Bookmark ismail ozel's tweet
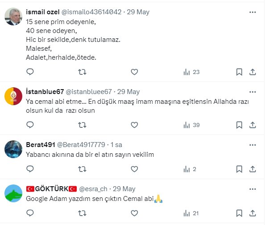The image size is (269, 225). (x=239, y=72)
